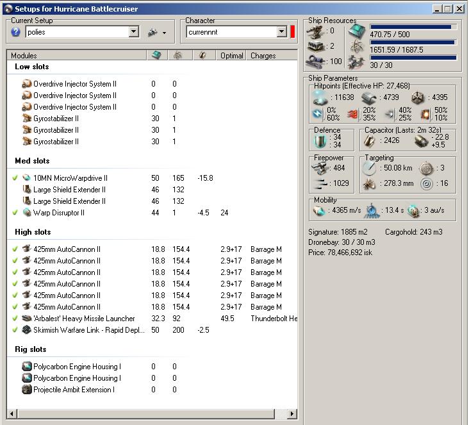Click the Signature: 1885 m2 text
Image resolution: width=469 pixels, height=425 pixels.
338,232
